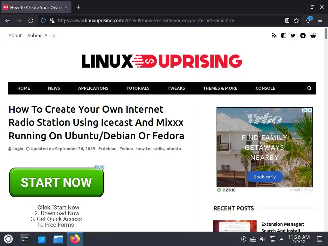Screen dimensions: 328x246
Task: Close the 'How To Create Your Own' tab
Action: pos(66,7)
